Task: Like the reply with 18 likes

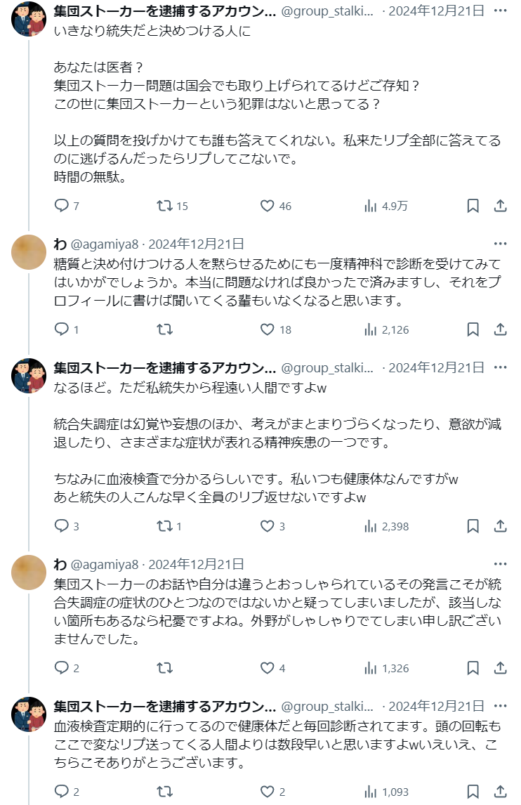Action: tap(268, 329)
